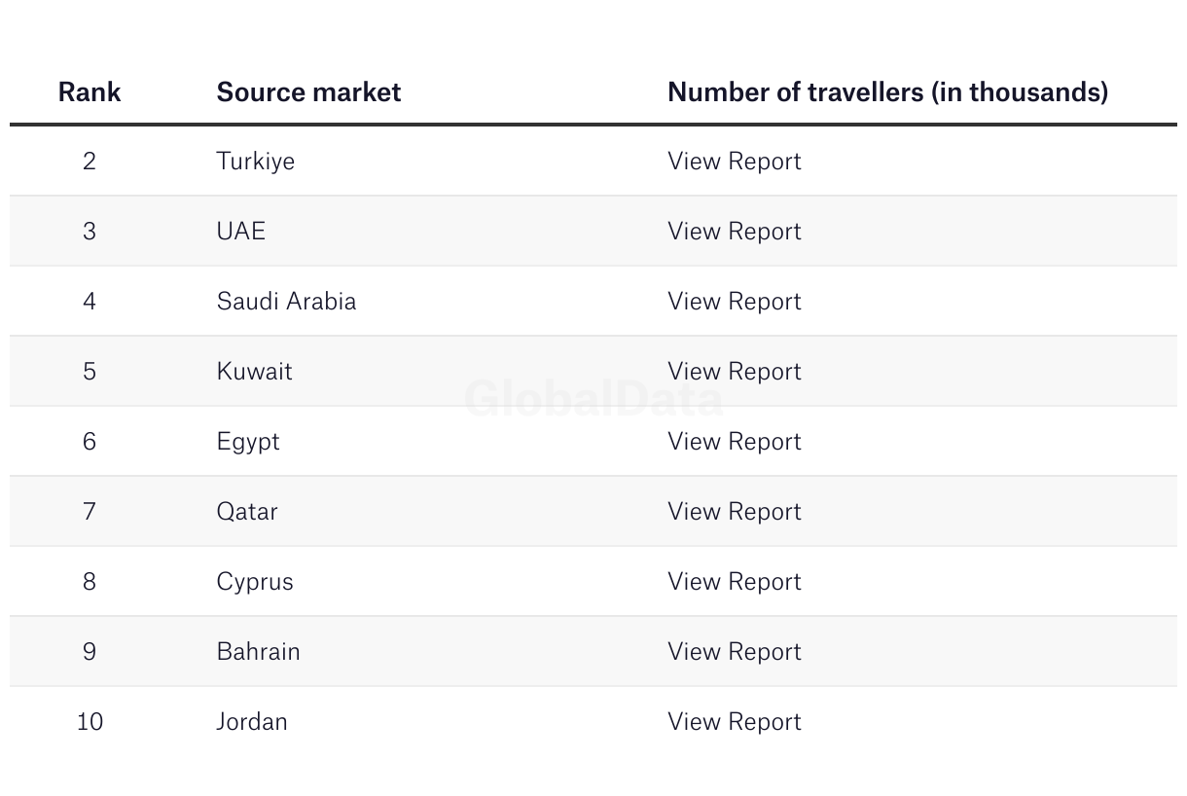Select the UAE source market cell
Screen dimensions: 1187x796
[240, 232]
